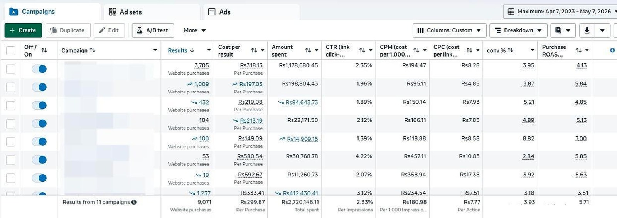The image size is (617, 218).
Task: Click the Rs2,720,146.11 total spent value
Action: point(300,202)
